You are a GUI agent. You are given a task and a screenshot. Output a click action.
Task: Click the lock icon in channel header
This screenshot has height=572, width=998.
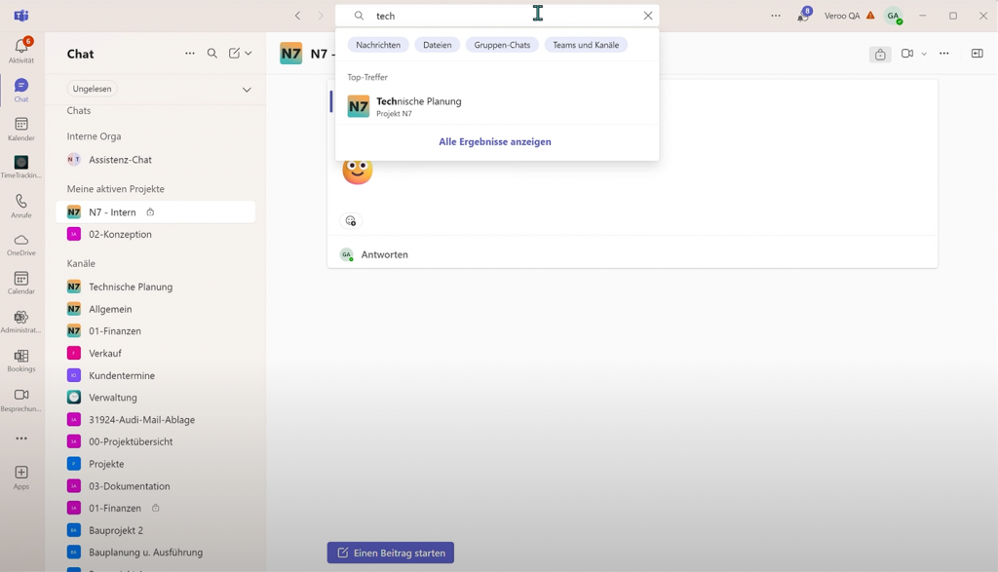point(880,55)
